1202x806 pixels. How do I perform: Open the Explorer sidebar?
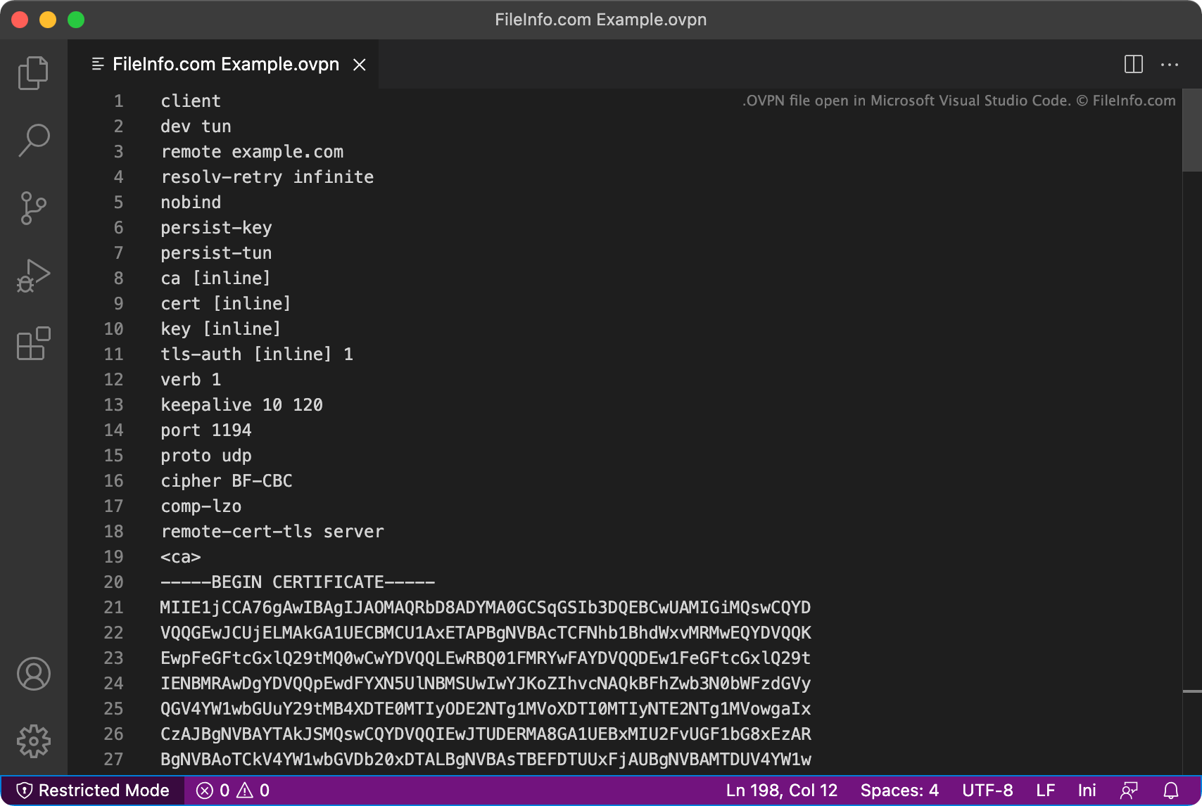33,72
